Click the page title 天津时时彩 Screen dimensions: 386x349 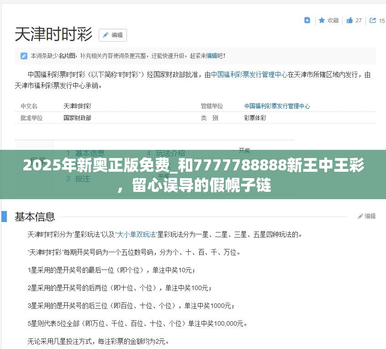(53, 34)
